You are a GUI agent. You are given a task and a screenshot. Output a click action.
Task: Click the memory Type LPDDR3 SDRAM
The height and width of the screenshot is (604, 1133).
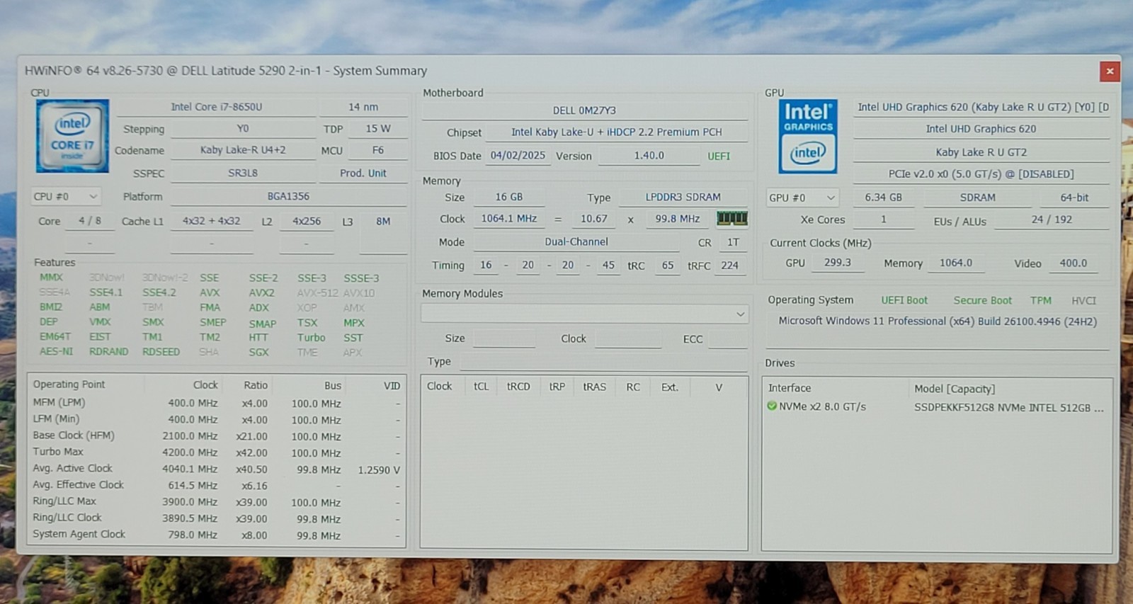pos(683,198)
